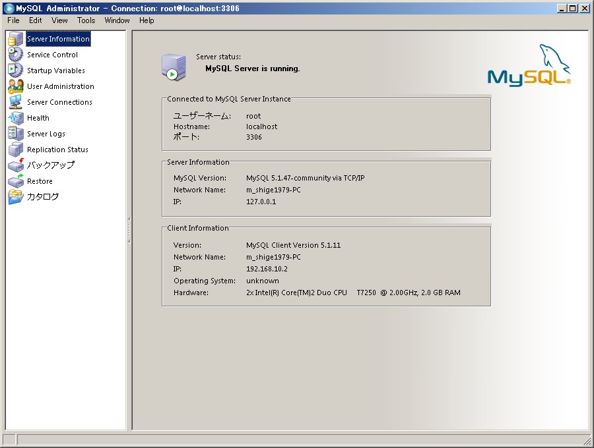Open the Edit menu

(x=35, y=20)
